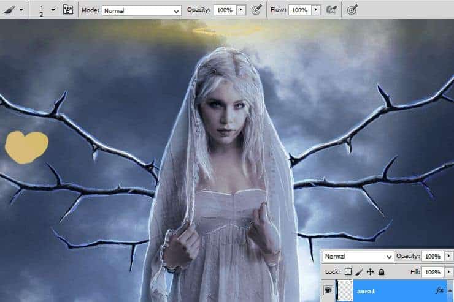Open the Brush tool preset picker
This screenshot has height=302, width=454.
(13, 10)
